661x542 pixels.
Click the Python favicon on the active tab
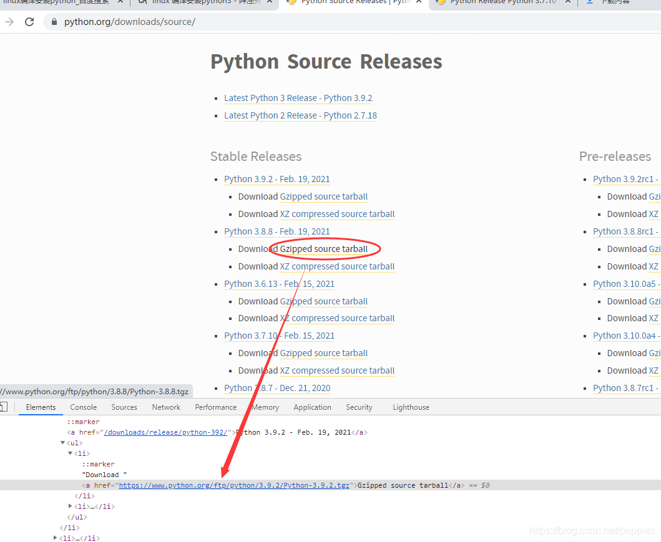click(291, 2)
